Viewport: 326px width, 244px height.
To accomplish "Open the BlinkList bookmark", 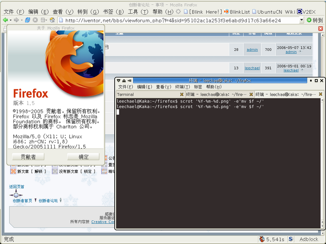I will (237, 12).
